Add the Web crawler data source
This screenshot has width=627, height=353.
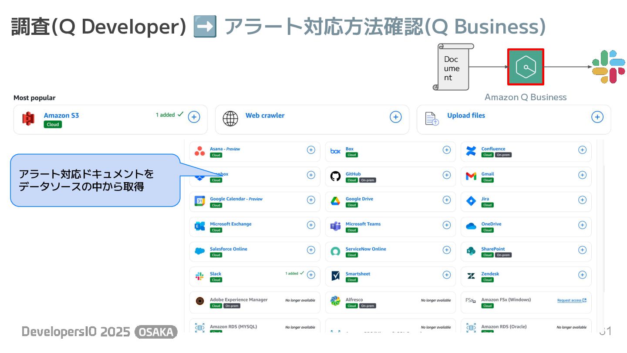pyautogui.click(x=396, y=117)
